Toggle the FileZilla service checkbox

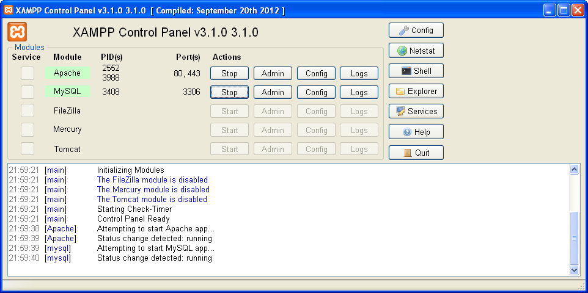28,111
